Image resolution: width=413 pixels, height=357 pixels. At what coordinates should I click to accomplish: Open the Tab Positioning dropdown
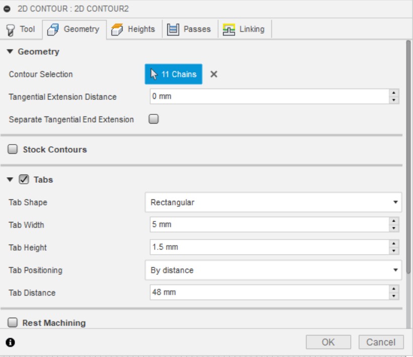[273, 270]
